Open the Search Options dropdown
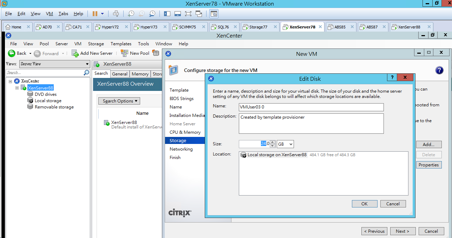This screenshot has height=238, width=452. coord(119,101)
